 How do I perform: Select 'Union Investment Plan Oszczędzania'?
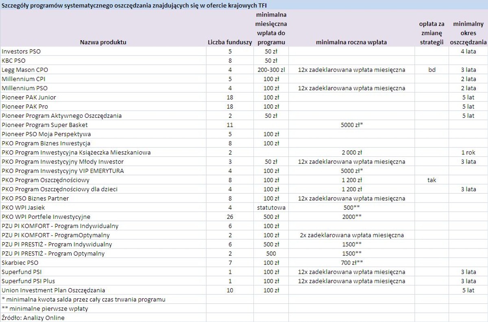coord(53,290)
